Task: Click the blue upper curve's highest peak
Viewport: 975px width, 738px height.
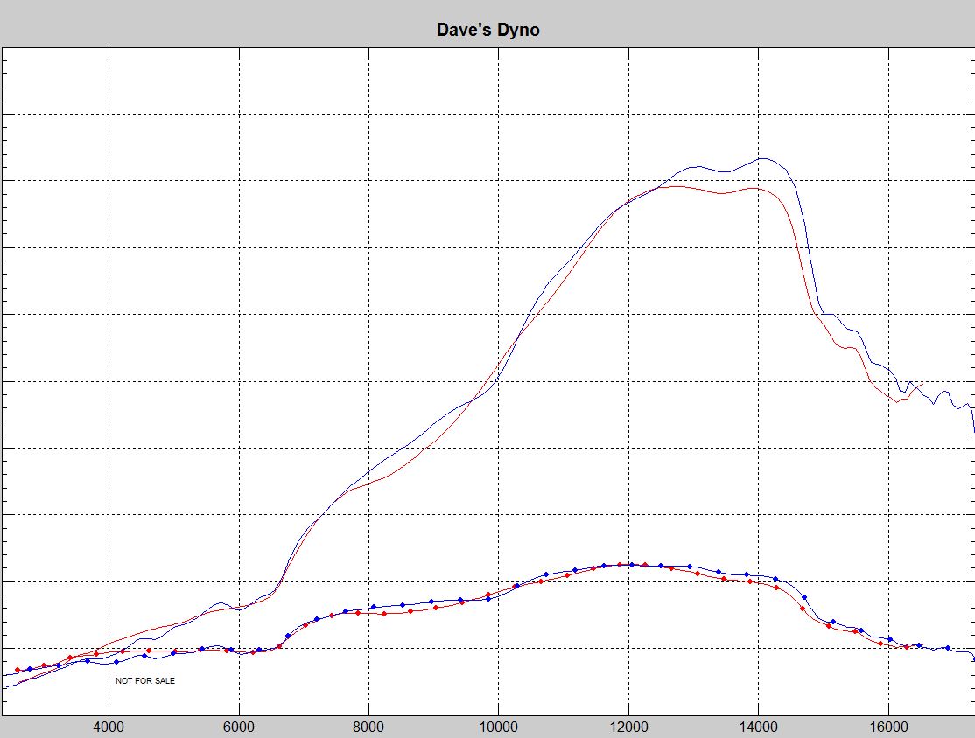Action: pyautogui.click(x=763, y=158)
